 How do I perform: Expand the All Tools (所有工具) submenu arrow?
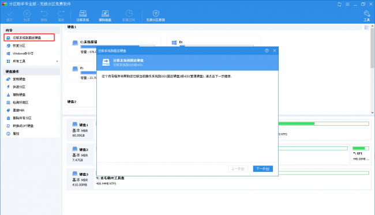(x=57, y=62)
